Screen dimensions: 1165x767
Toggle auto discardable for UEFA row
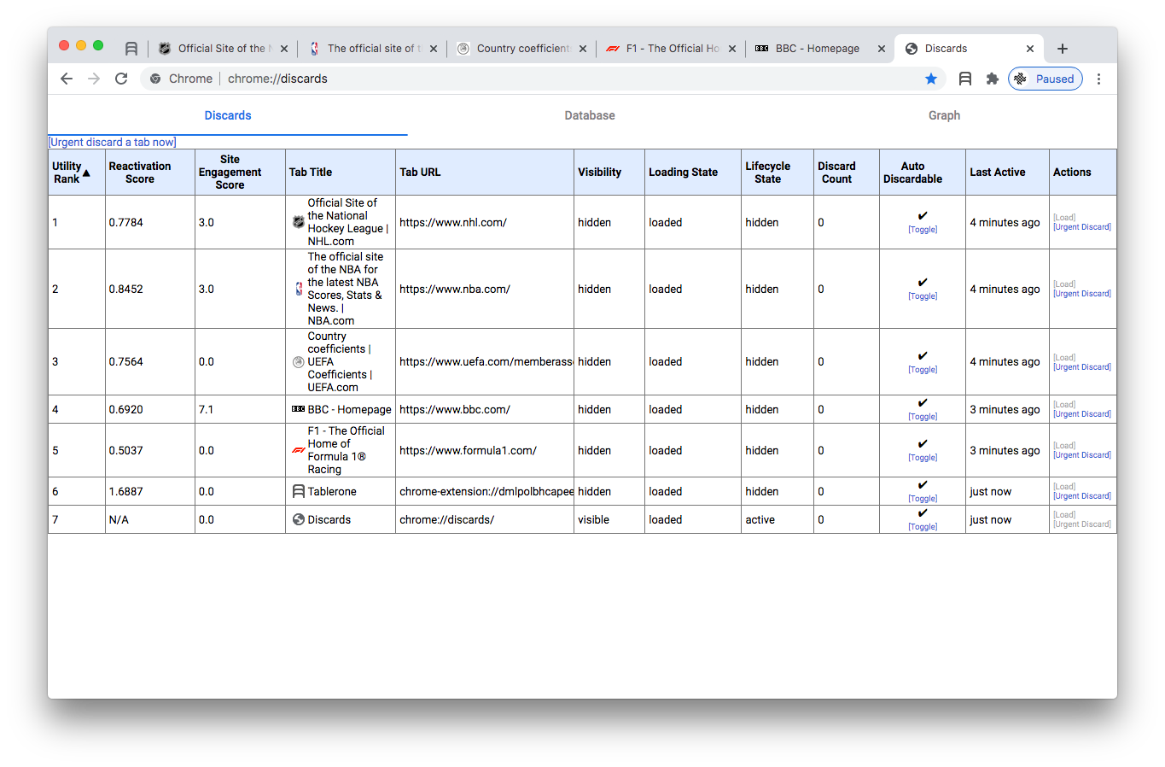[x=923, y=370]
